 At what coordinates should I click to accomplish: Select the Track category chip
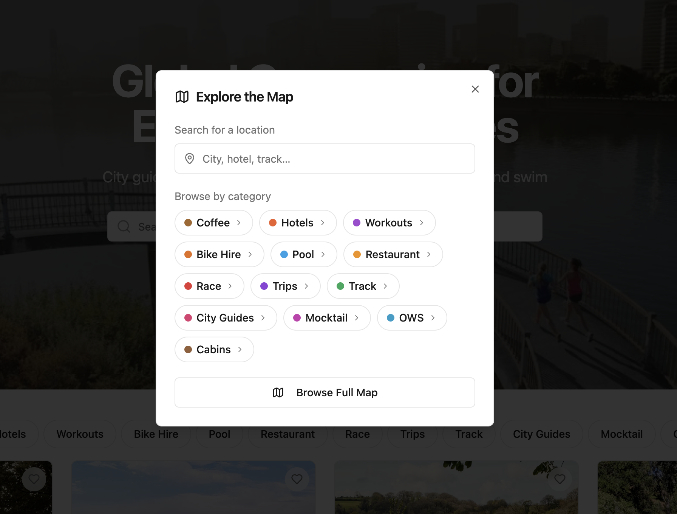point(363,286)
